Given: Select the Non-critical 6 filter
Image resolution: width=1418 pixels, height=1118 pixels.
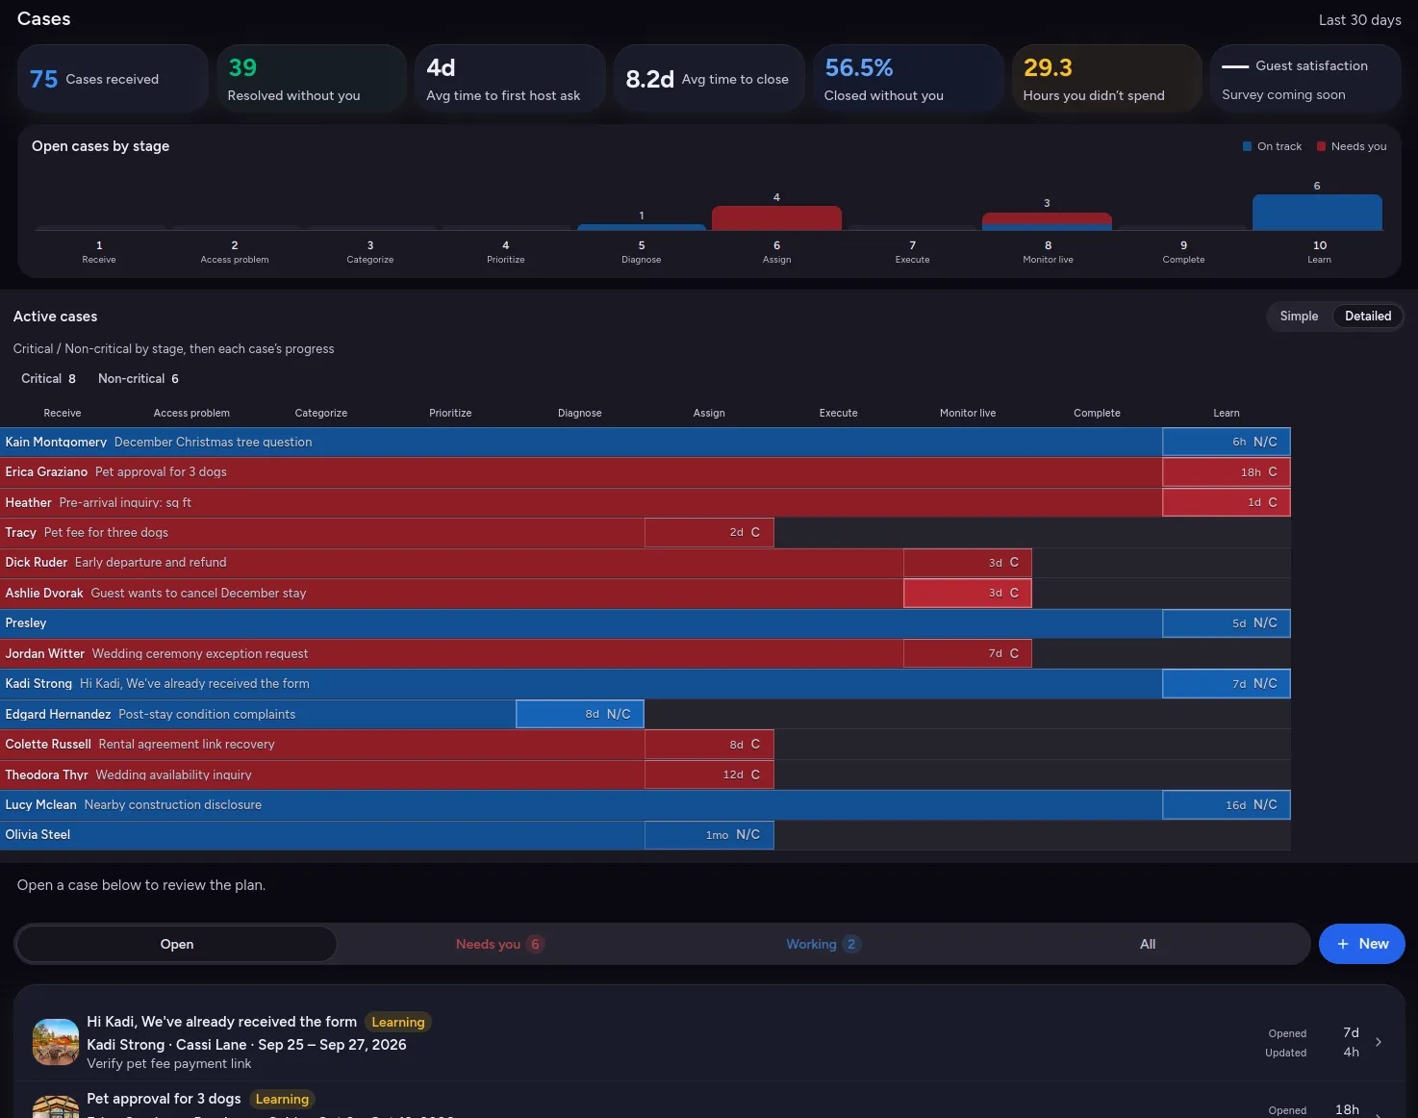Looking at the screenshot, I should coord(139,378).
